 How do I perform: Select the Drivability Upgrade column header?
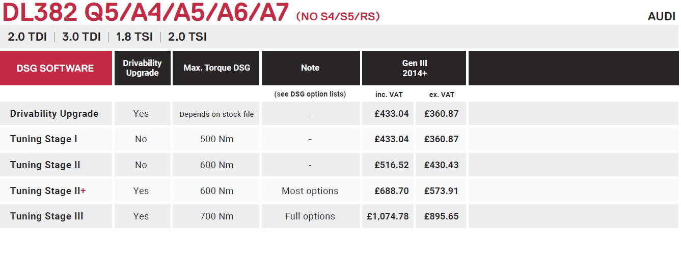142,68
